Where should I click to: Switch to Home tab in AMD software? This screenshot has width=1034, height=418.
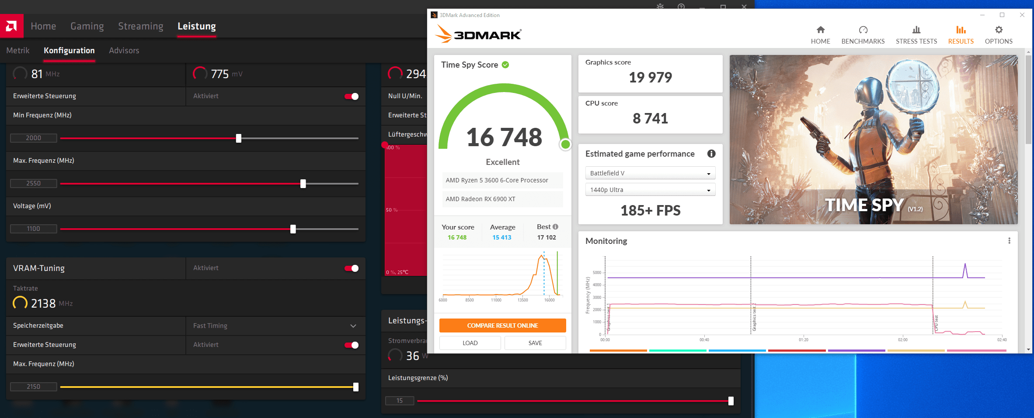[x=43, y=26]
